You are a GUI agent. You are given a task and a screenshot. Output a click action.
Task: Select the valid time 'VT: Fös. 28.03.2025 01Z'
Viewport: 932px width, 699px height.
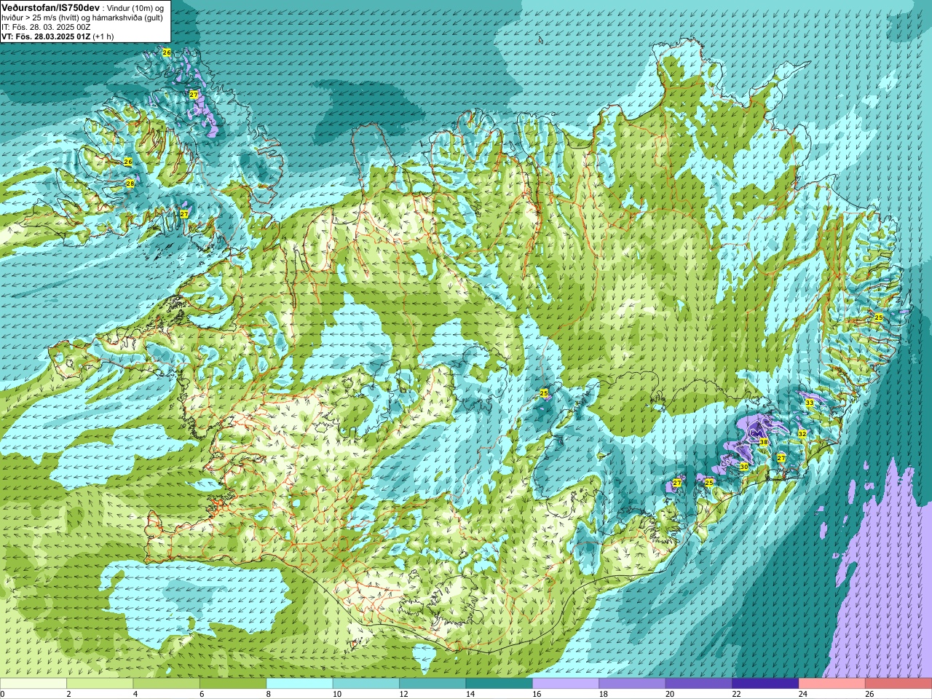tap(46, 36)
